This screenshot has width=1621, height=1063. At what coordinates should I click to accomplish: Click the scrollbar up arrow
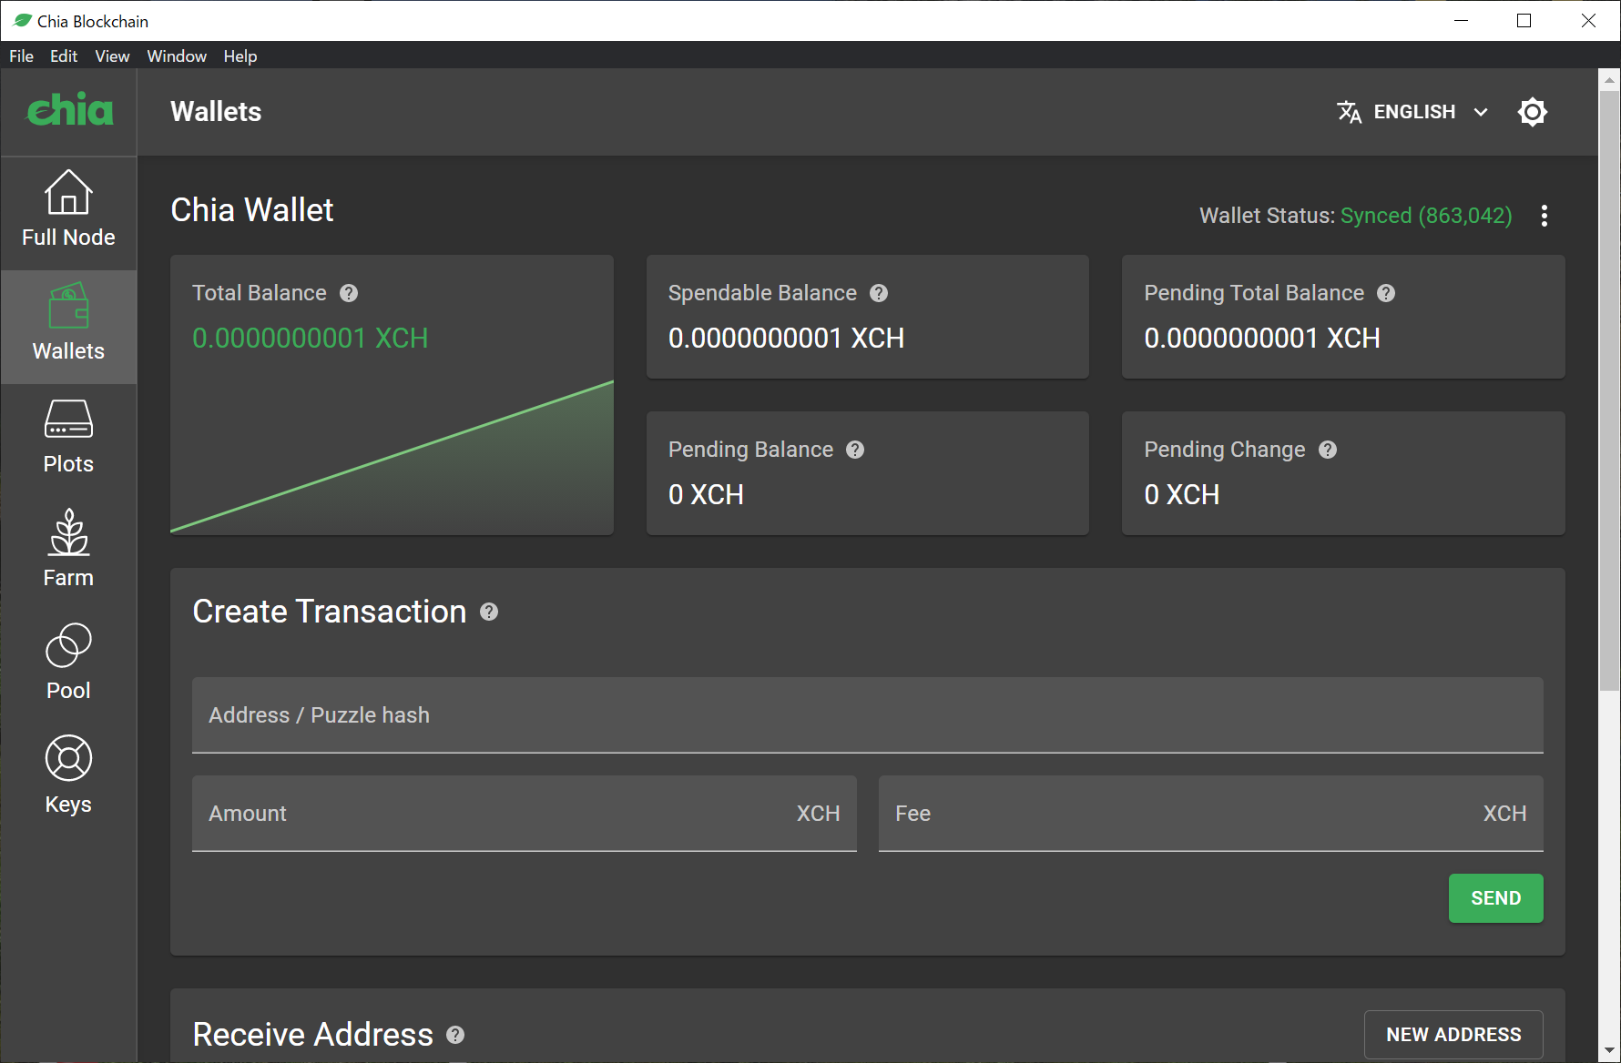[x=1609, y=80]
